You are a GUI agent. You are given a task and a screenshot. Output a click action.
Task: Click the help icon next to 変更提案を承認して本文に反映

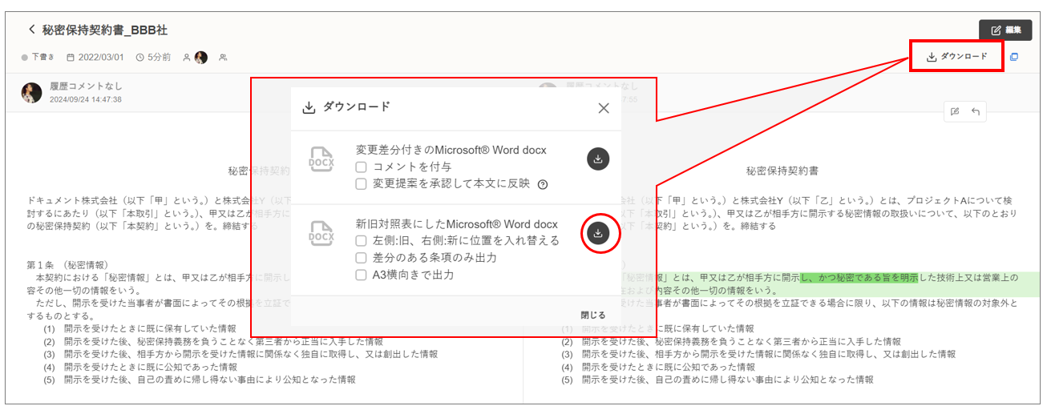543,184
